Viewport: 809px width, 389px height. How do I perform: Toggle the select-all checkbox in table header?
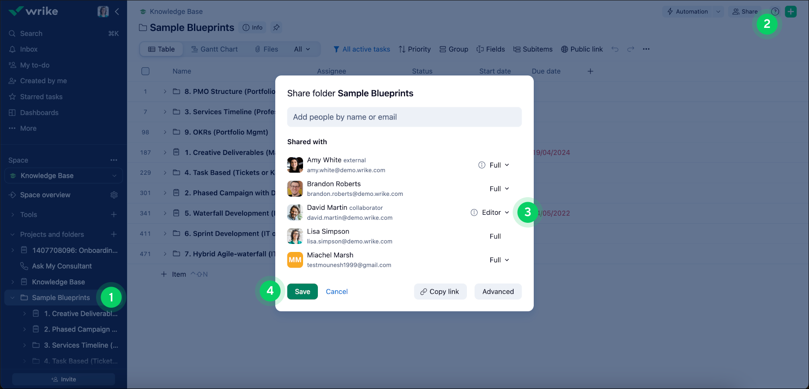pos(145,71)
